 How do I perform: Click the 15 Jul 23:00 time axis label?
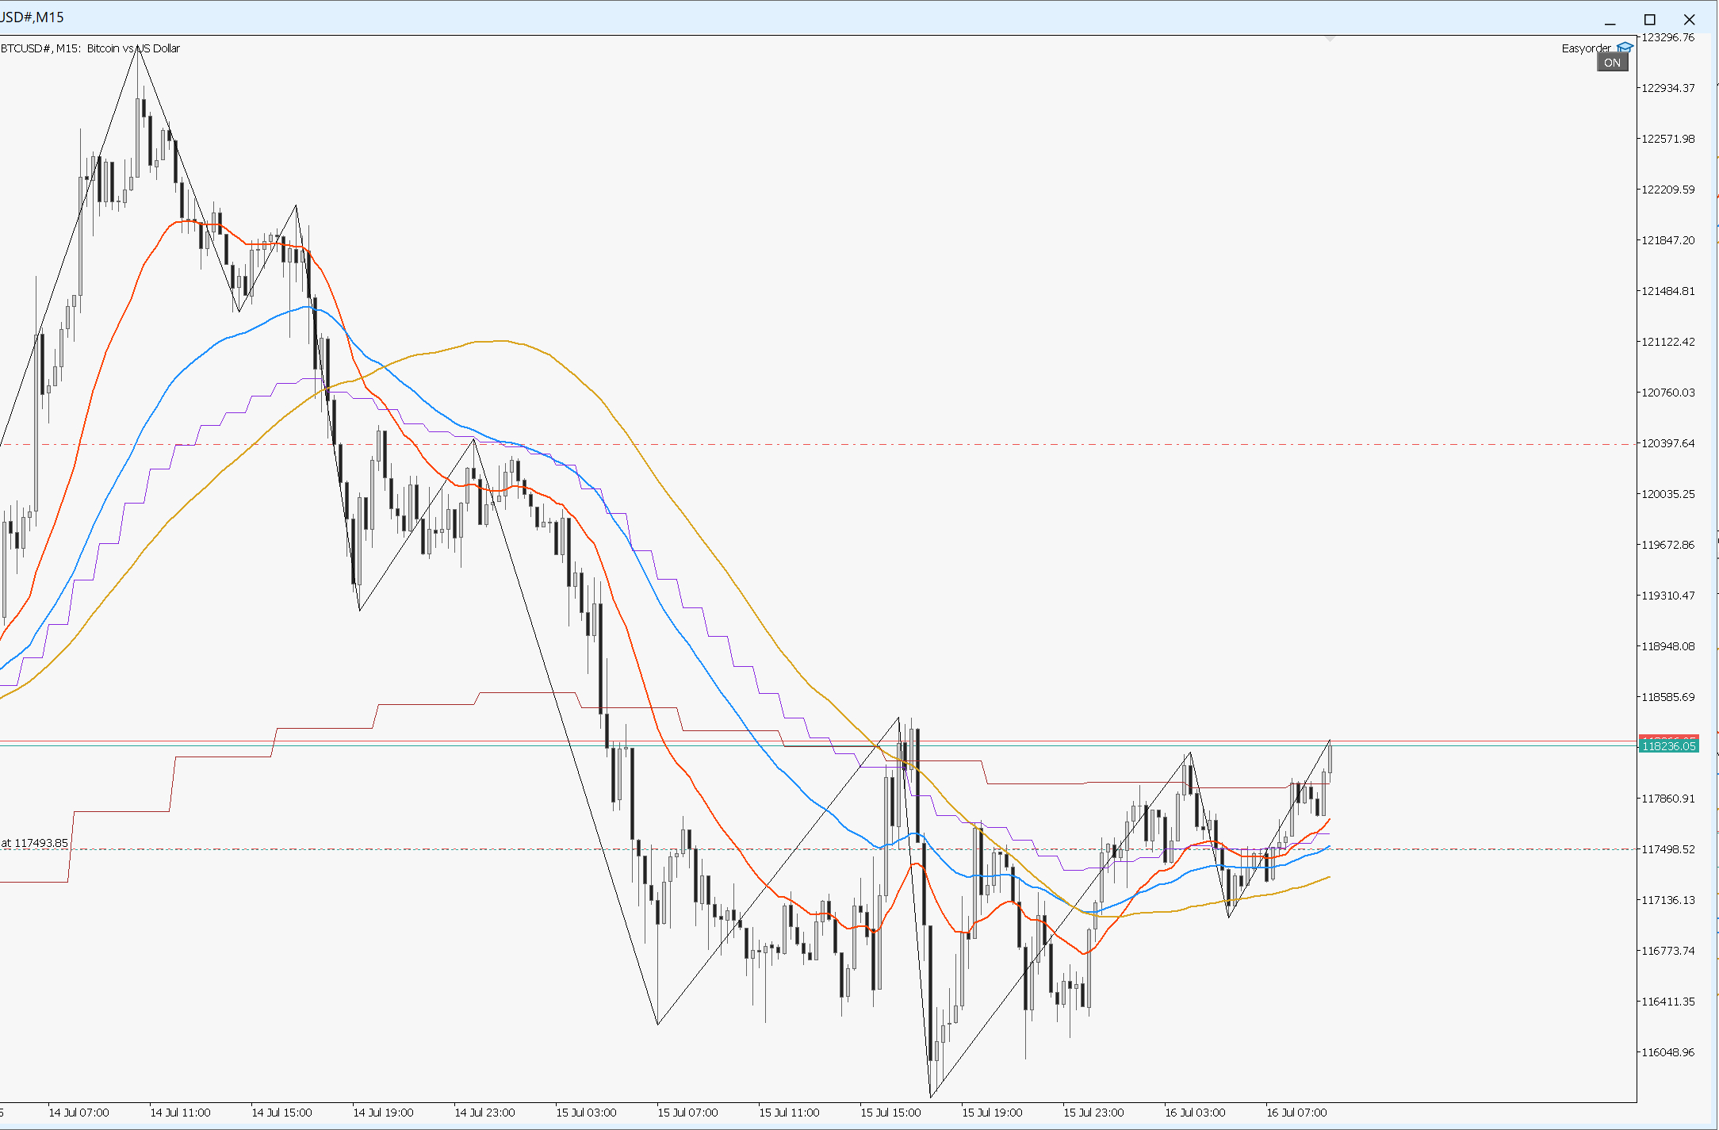tap(1093, 1113)
